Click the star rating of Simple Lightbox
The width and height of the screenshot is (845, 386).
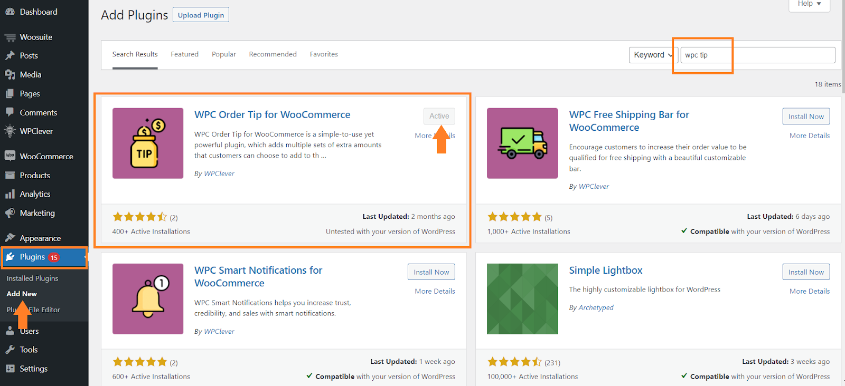pyautogui.click(x=514, y=362)
